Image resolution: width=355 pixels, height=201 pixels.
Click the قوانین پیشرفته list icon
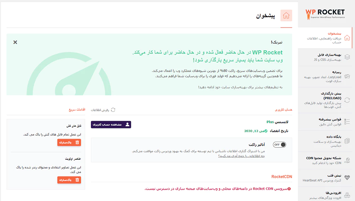pyautogui.click(x=347, y=121)
